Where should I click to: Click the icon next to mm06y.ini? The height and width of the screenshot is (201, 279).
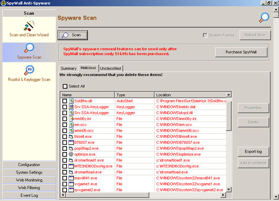71,119
